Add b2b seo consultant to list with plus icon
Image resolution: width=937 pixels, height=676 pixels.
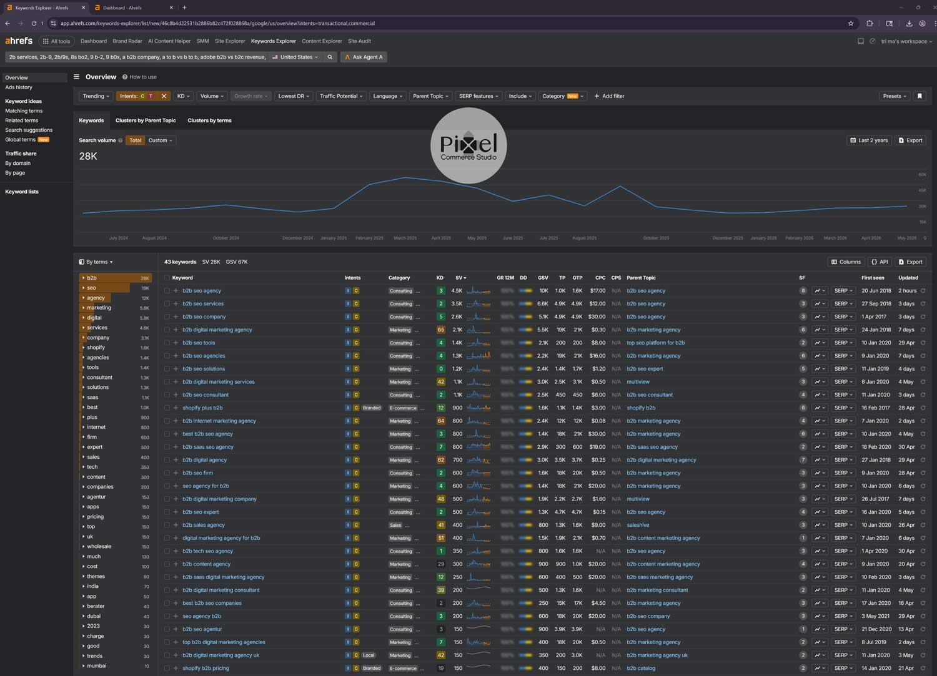(x=176, y=395)
